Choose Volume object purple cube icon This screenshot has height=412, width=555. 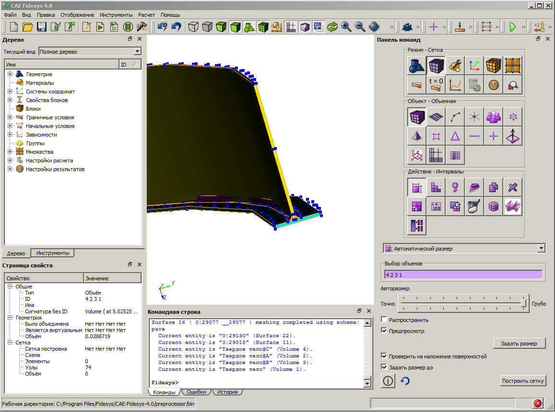click(x=416, y=117)
